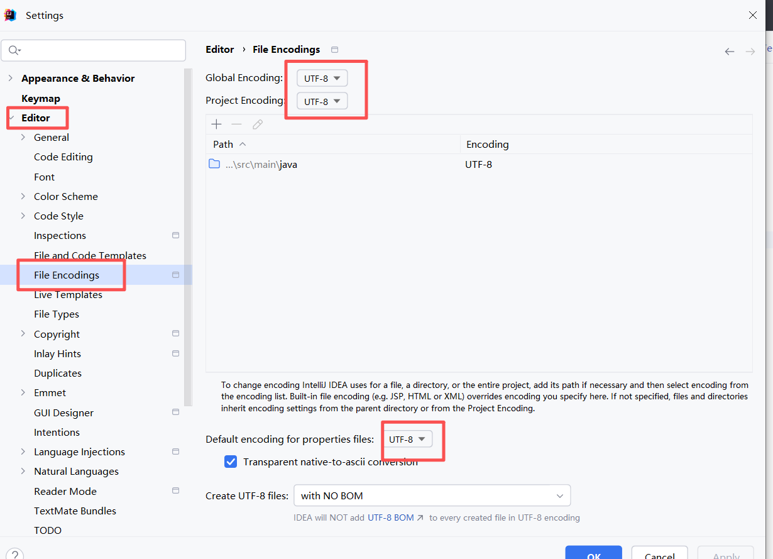The width and height of the screenshot is (773, 559).
Task: Click sort arrow on Path column
Action: (x=243, y=144)
